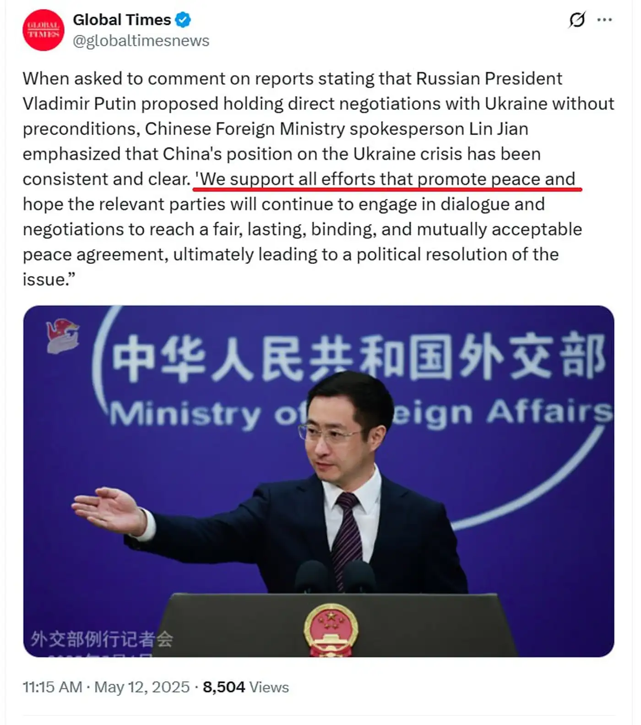The width and height of the screenshot is (641, 725).
Task: Click the 外交部例行记者会 caption in photo
Action: pos(102,639)
